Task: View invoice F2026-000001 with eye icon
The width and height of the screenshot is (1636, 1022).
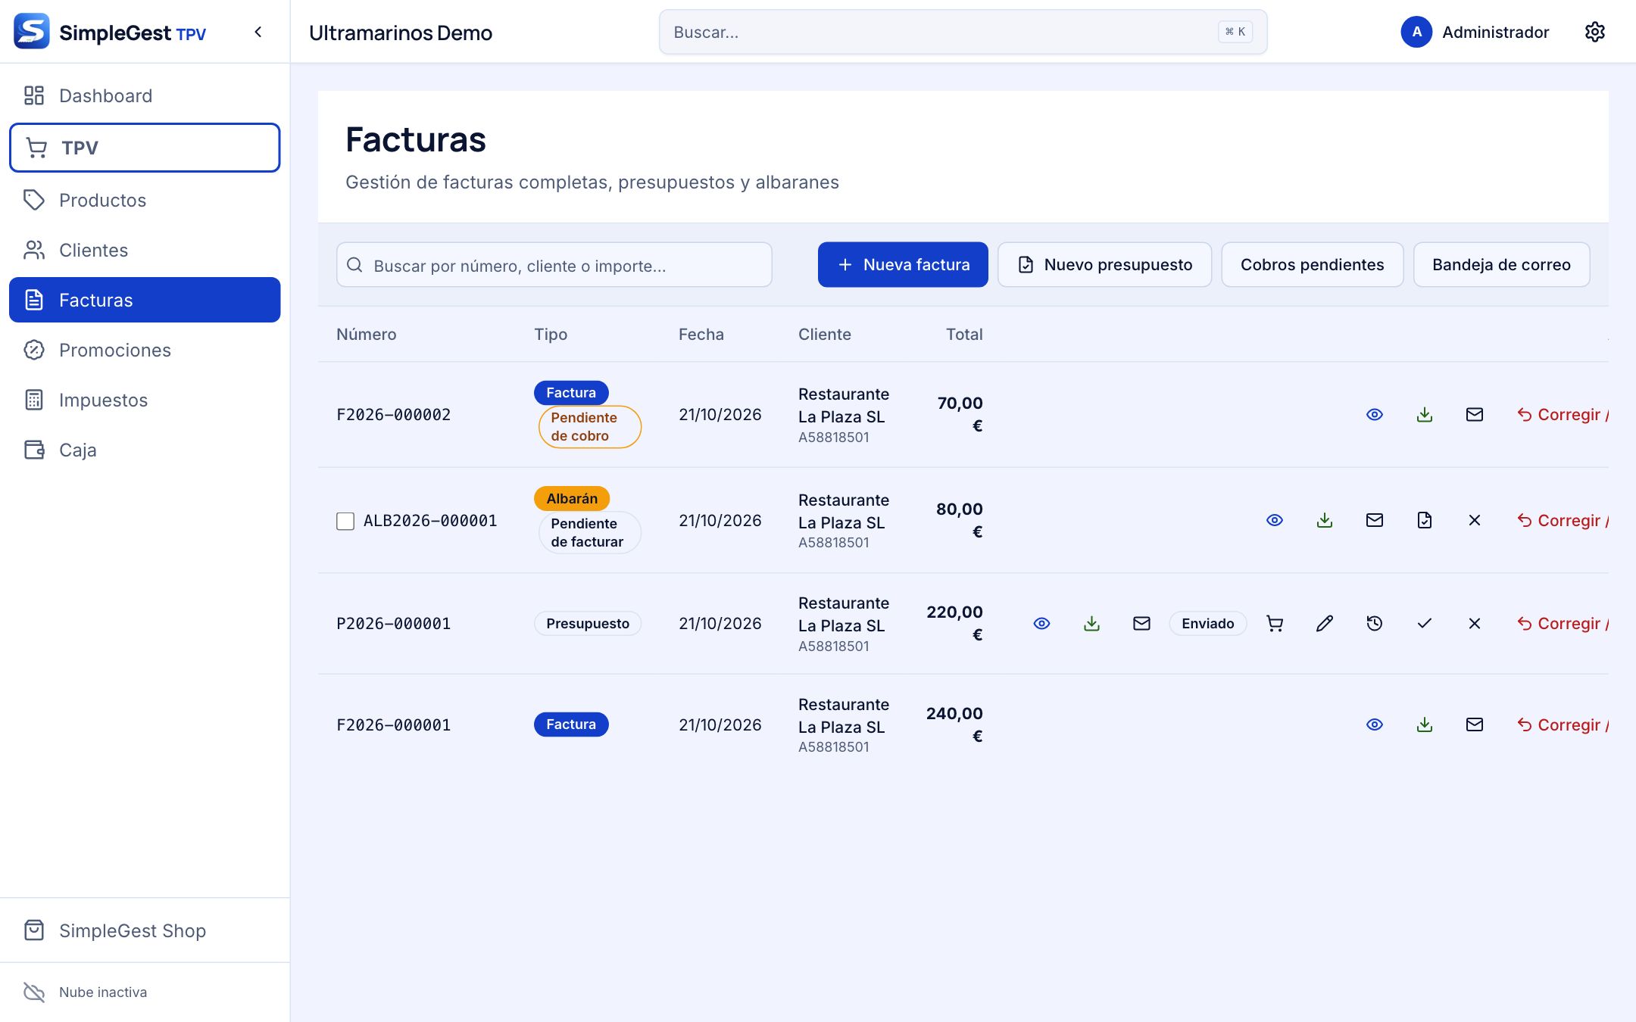Action: pyautogui.click(x=1375, y=724)
